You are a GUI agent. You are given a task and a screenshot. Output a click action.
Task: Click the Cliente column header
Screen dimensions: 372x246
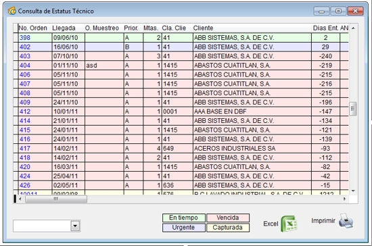click(252, 28)
